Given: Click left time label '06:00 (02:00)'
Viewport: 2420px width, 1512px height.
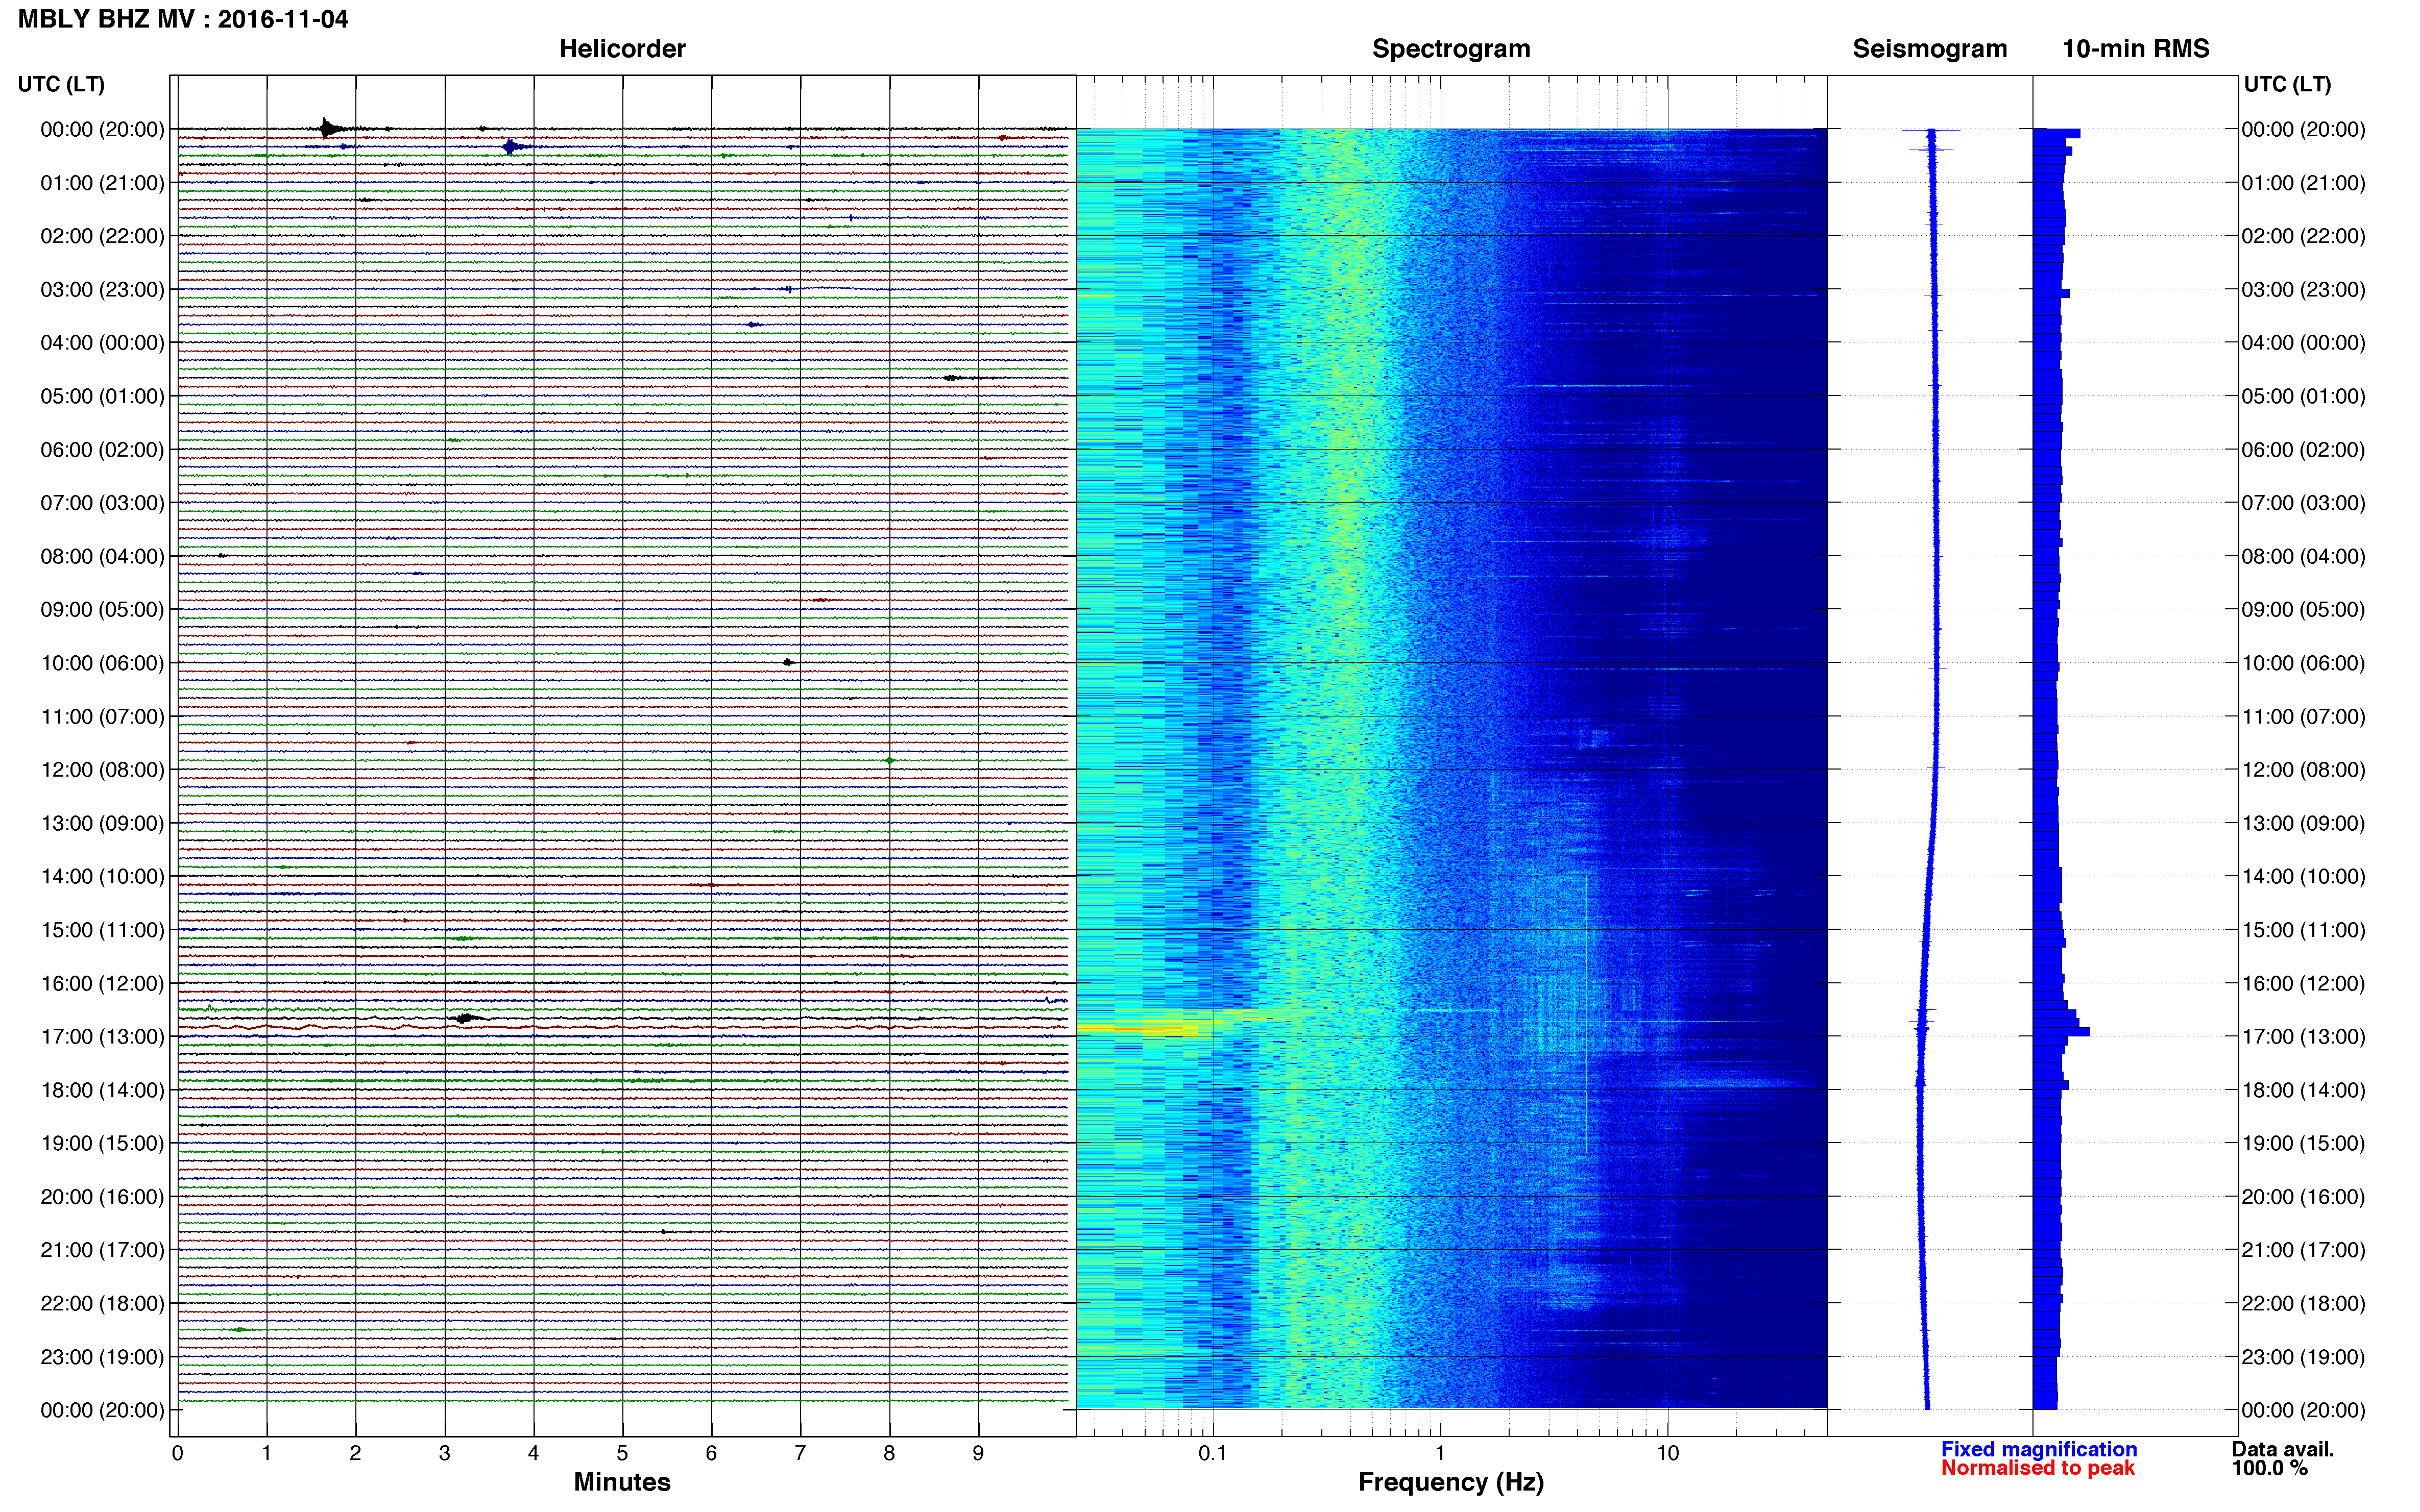Looking at the screenshot, I should tap(102, 450).
